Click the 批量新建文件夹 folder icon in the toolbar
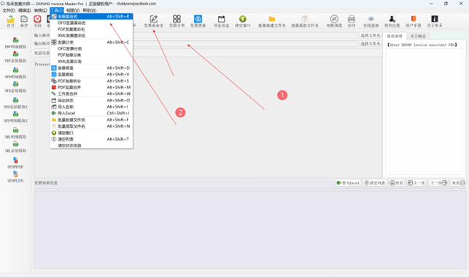The image size is (469, 278). (272, 19)
